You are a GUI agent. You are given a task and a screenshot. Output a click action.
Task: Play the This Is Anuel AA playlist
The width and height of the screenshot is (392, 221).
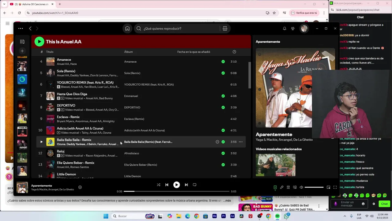(x=39, y=41)
